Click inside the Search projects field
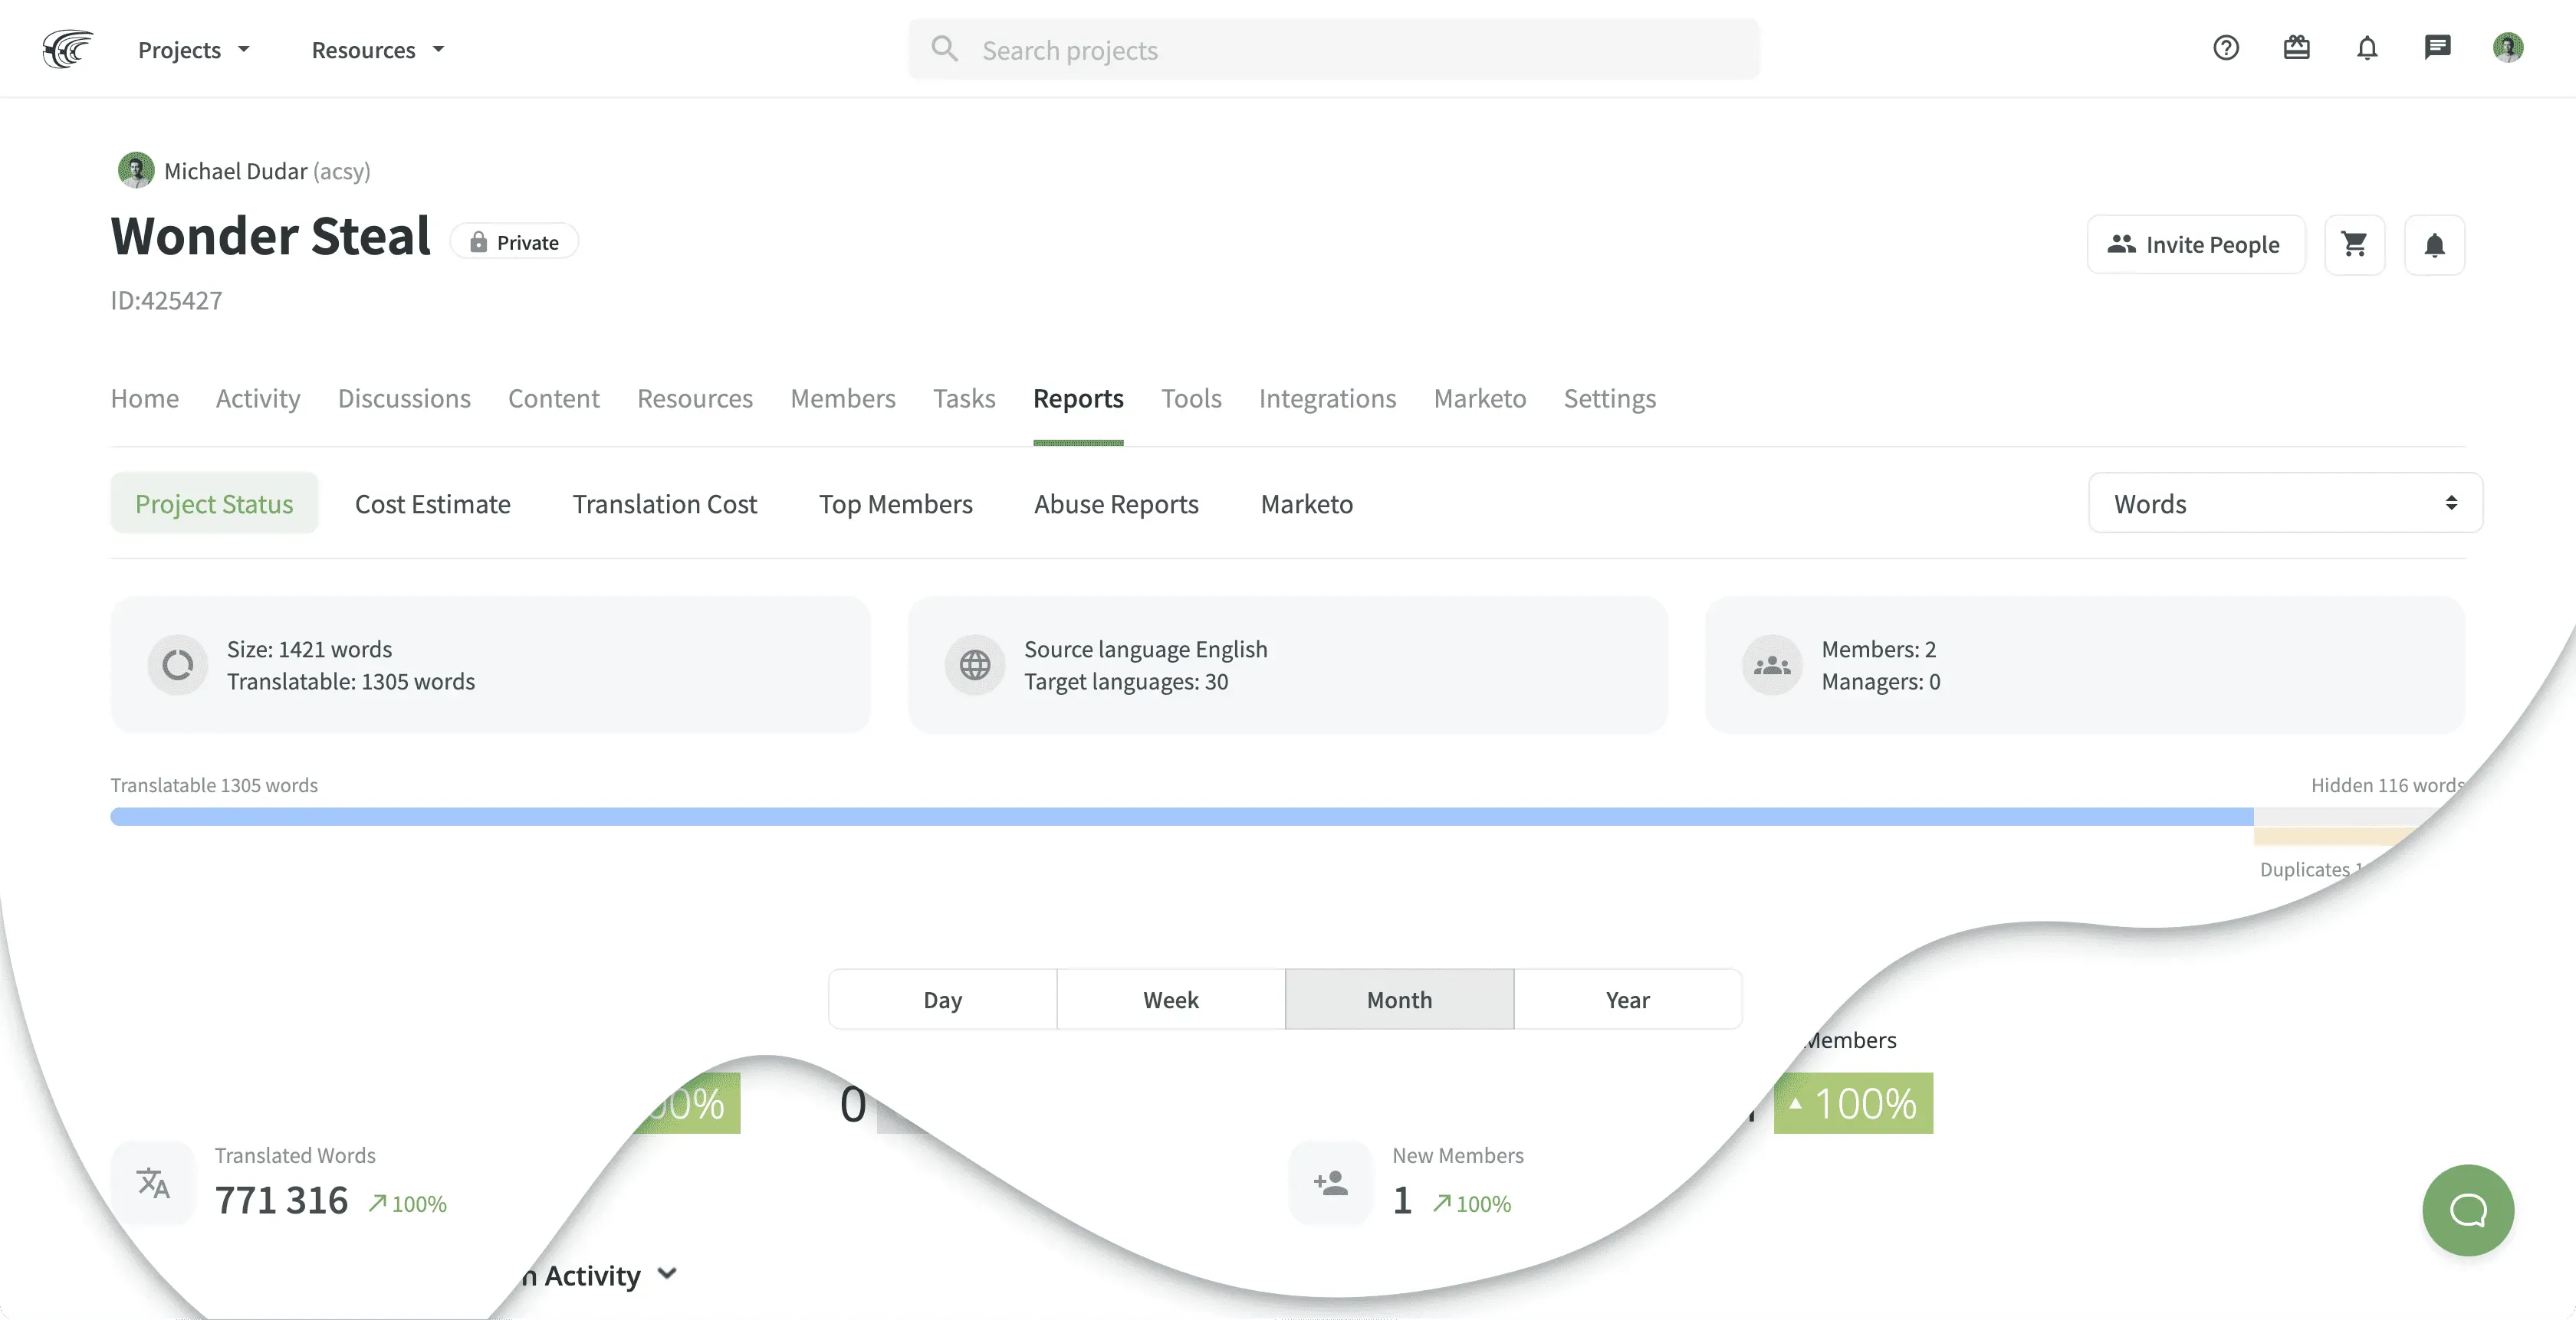The height and width of the screenshot is (1320, 2576). pos(1330,49)
